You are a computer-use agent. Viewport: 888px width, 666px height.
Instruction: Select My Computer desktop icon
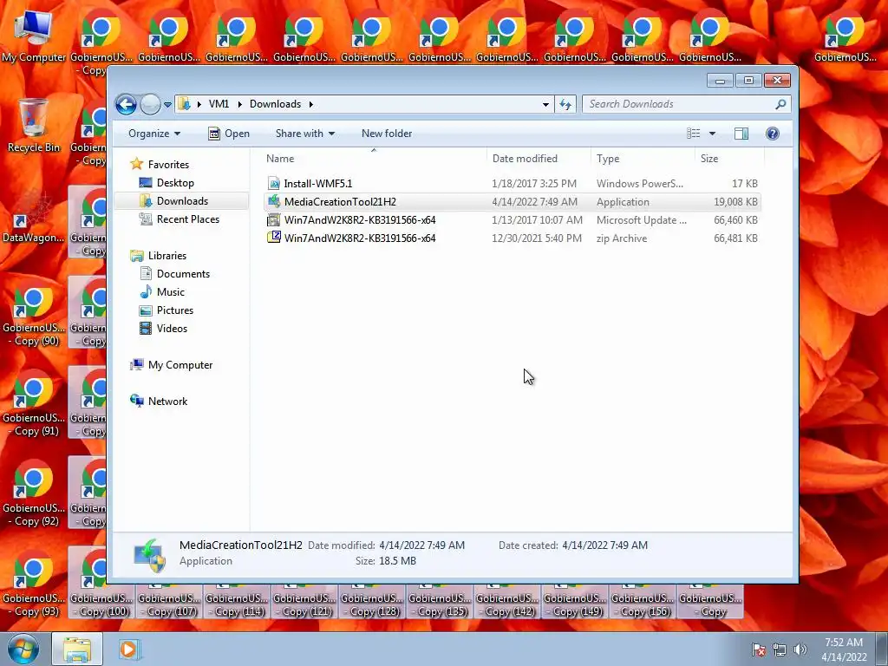point(34,36)
